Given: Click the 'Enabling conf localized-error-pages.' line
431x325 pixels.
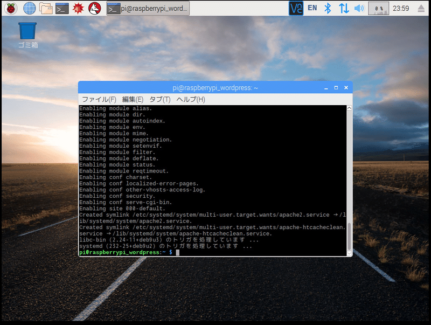Looking at the screenshot, I should pyautogui.click(x=139, y=184).
